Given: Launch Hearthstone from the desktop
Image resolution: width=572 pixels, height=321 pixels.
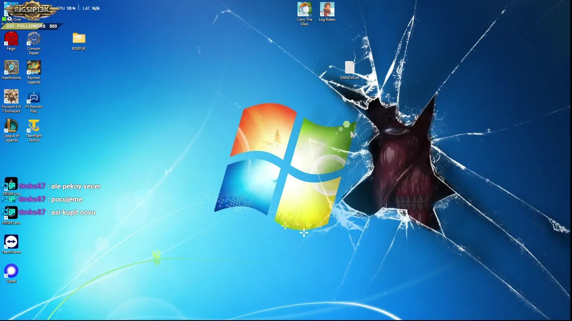Looking at the screenshot, I should pos(11,70).
